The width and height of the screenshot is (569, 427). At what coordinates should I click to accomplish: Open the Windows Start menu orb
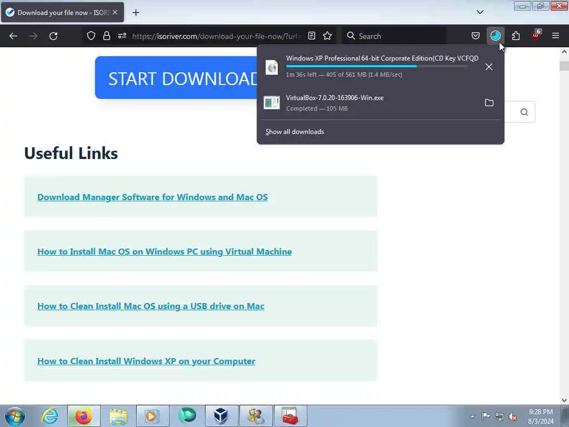[x=15, y=416]
